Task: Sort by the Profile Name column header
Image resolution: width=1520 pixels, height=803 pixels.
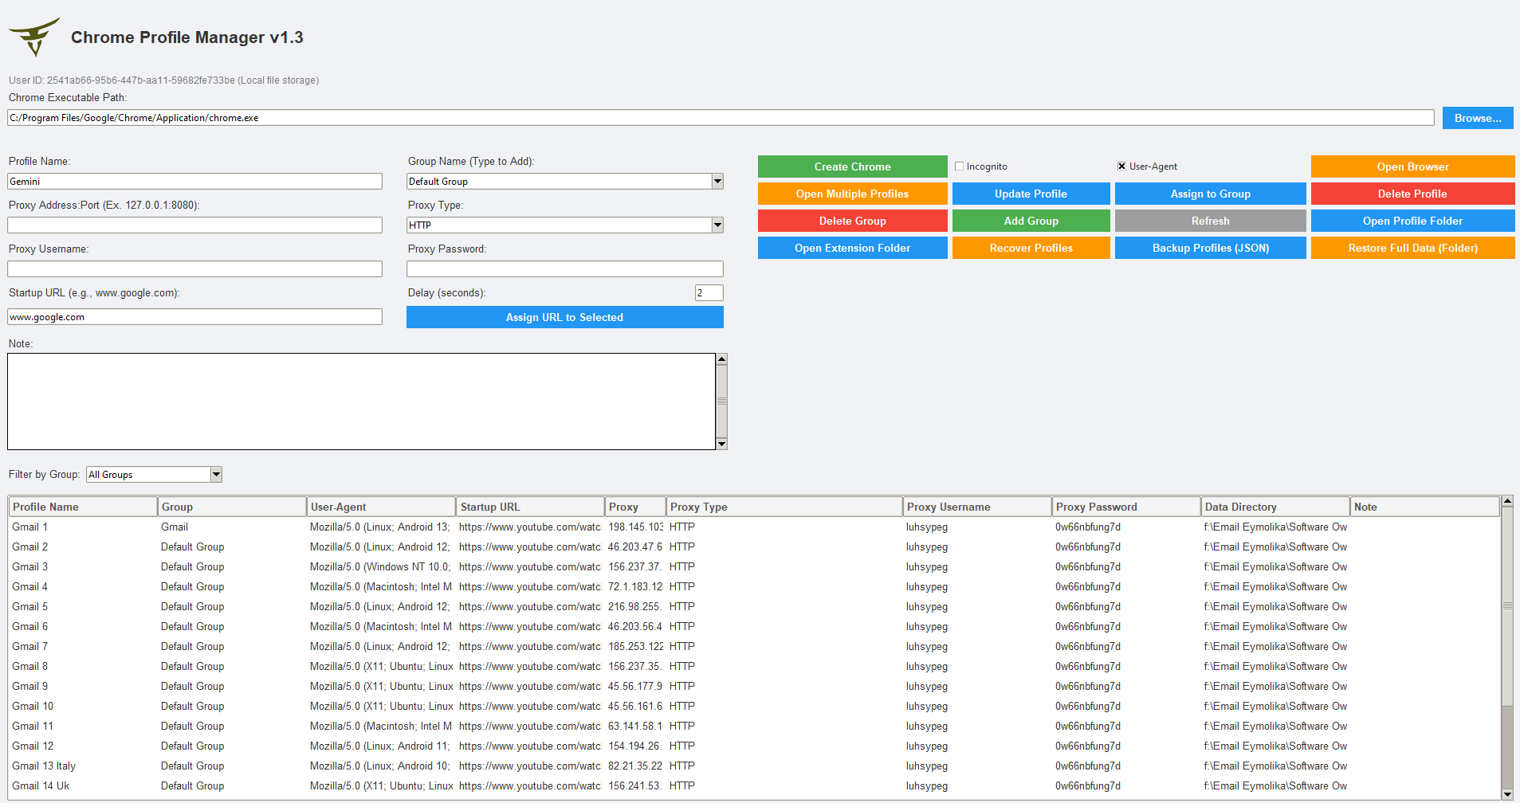Action: point(83,507)
